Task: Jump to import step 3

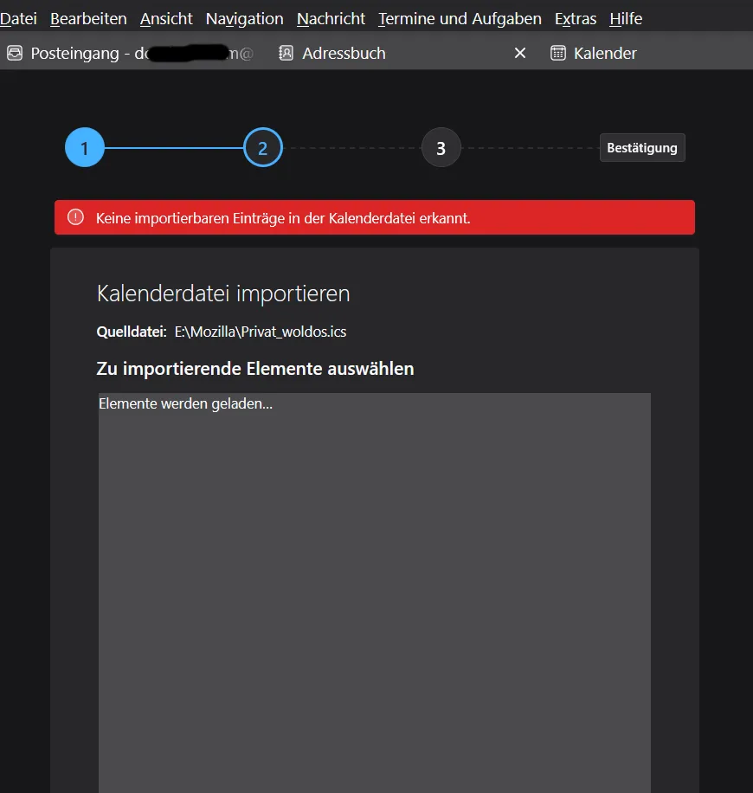Action: (x=441, y=148)
